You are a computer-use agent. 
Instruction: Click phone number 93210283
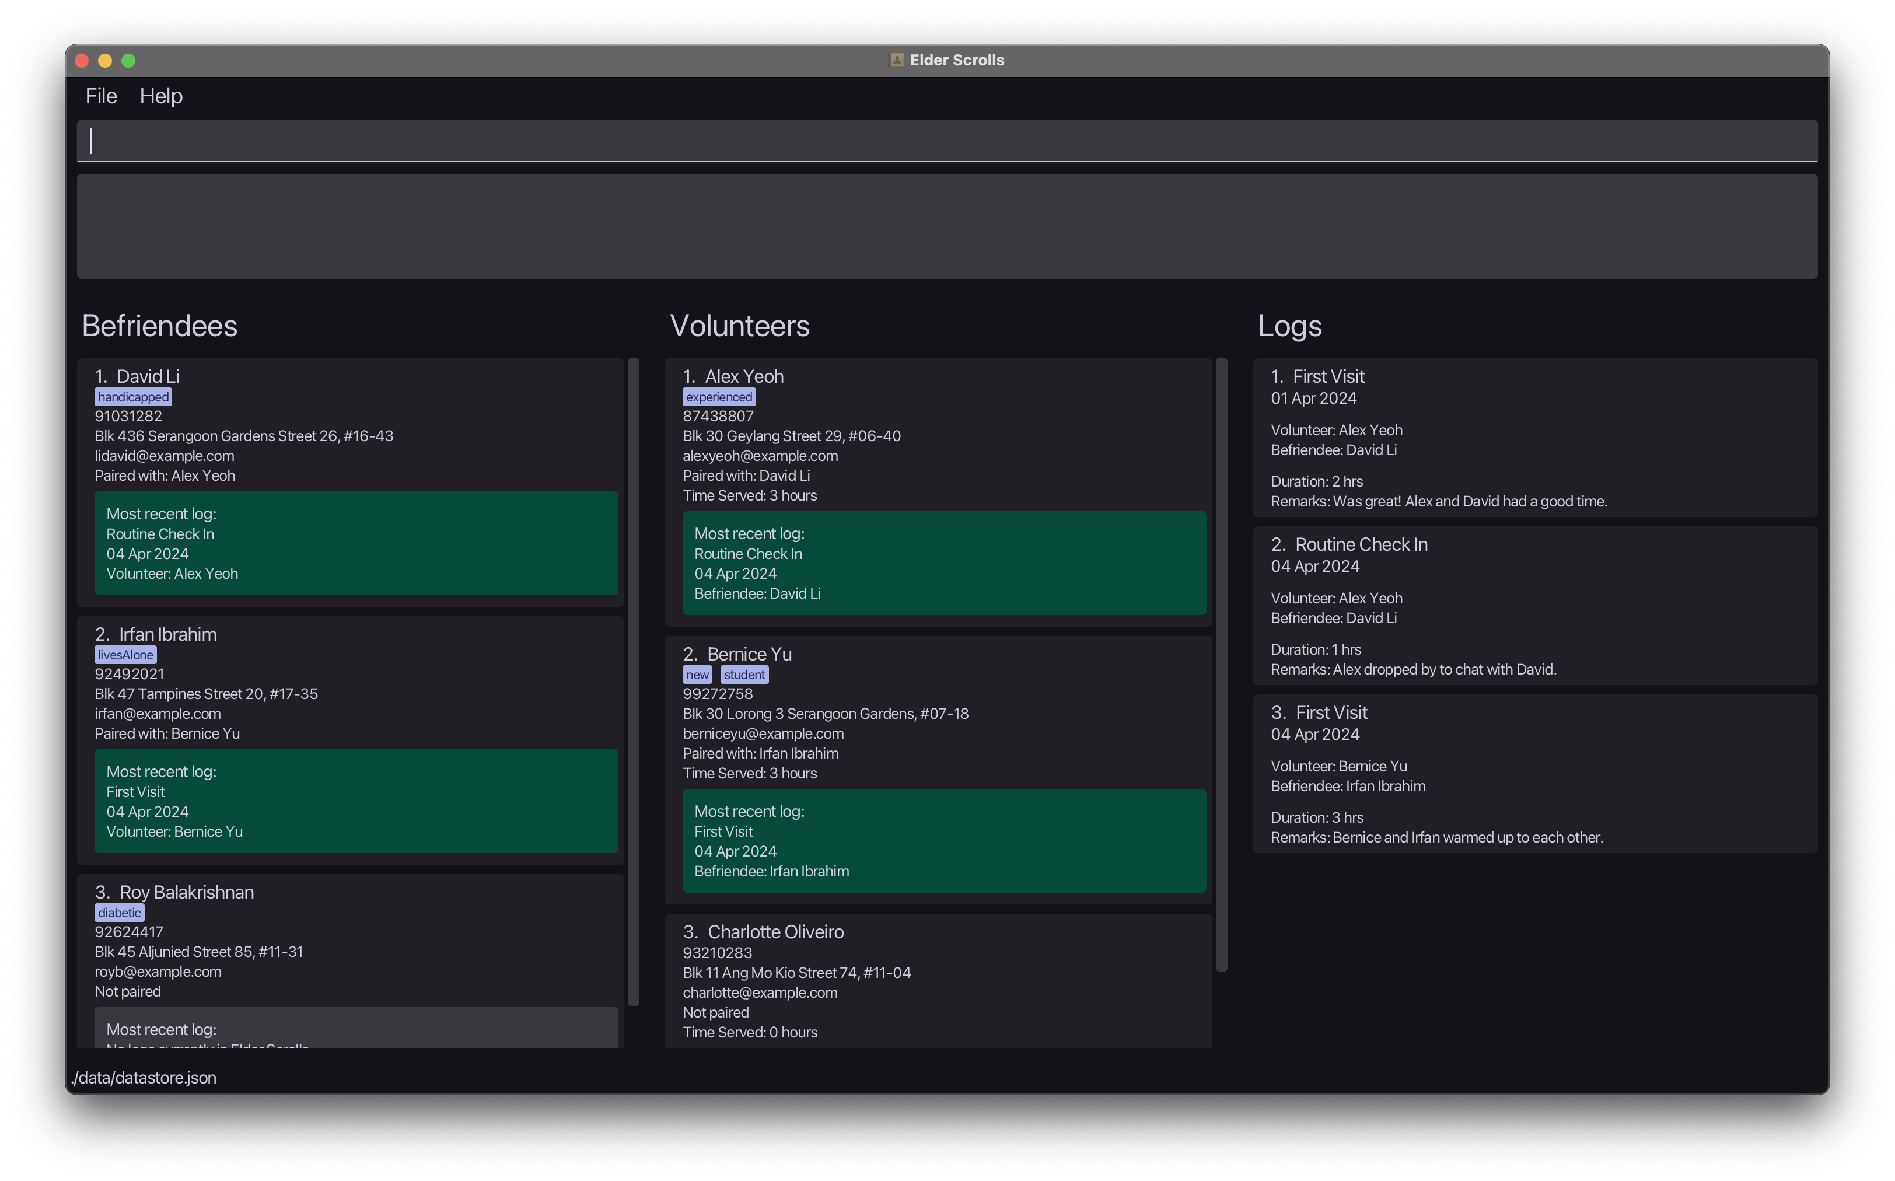pos(717,952)
